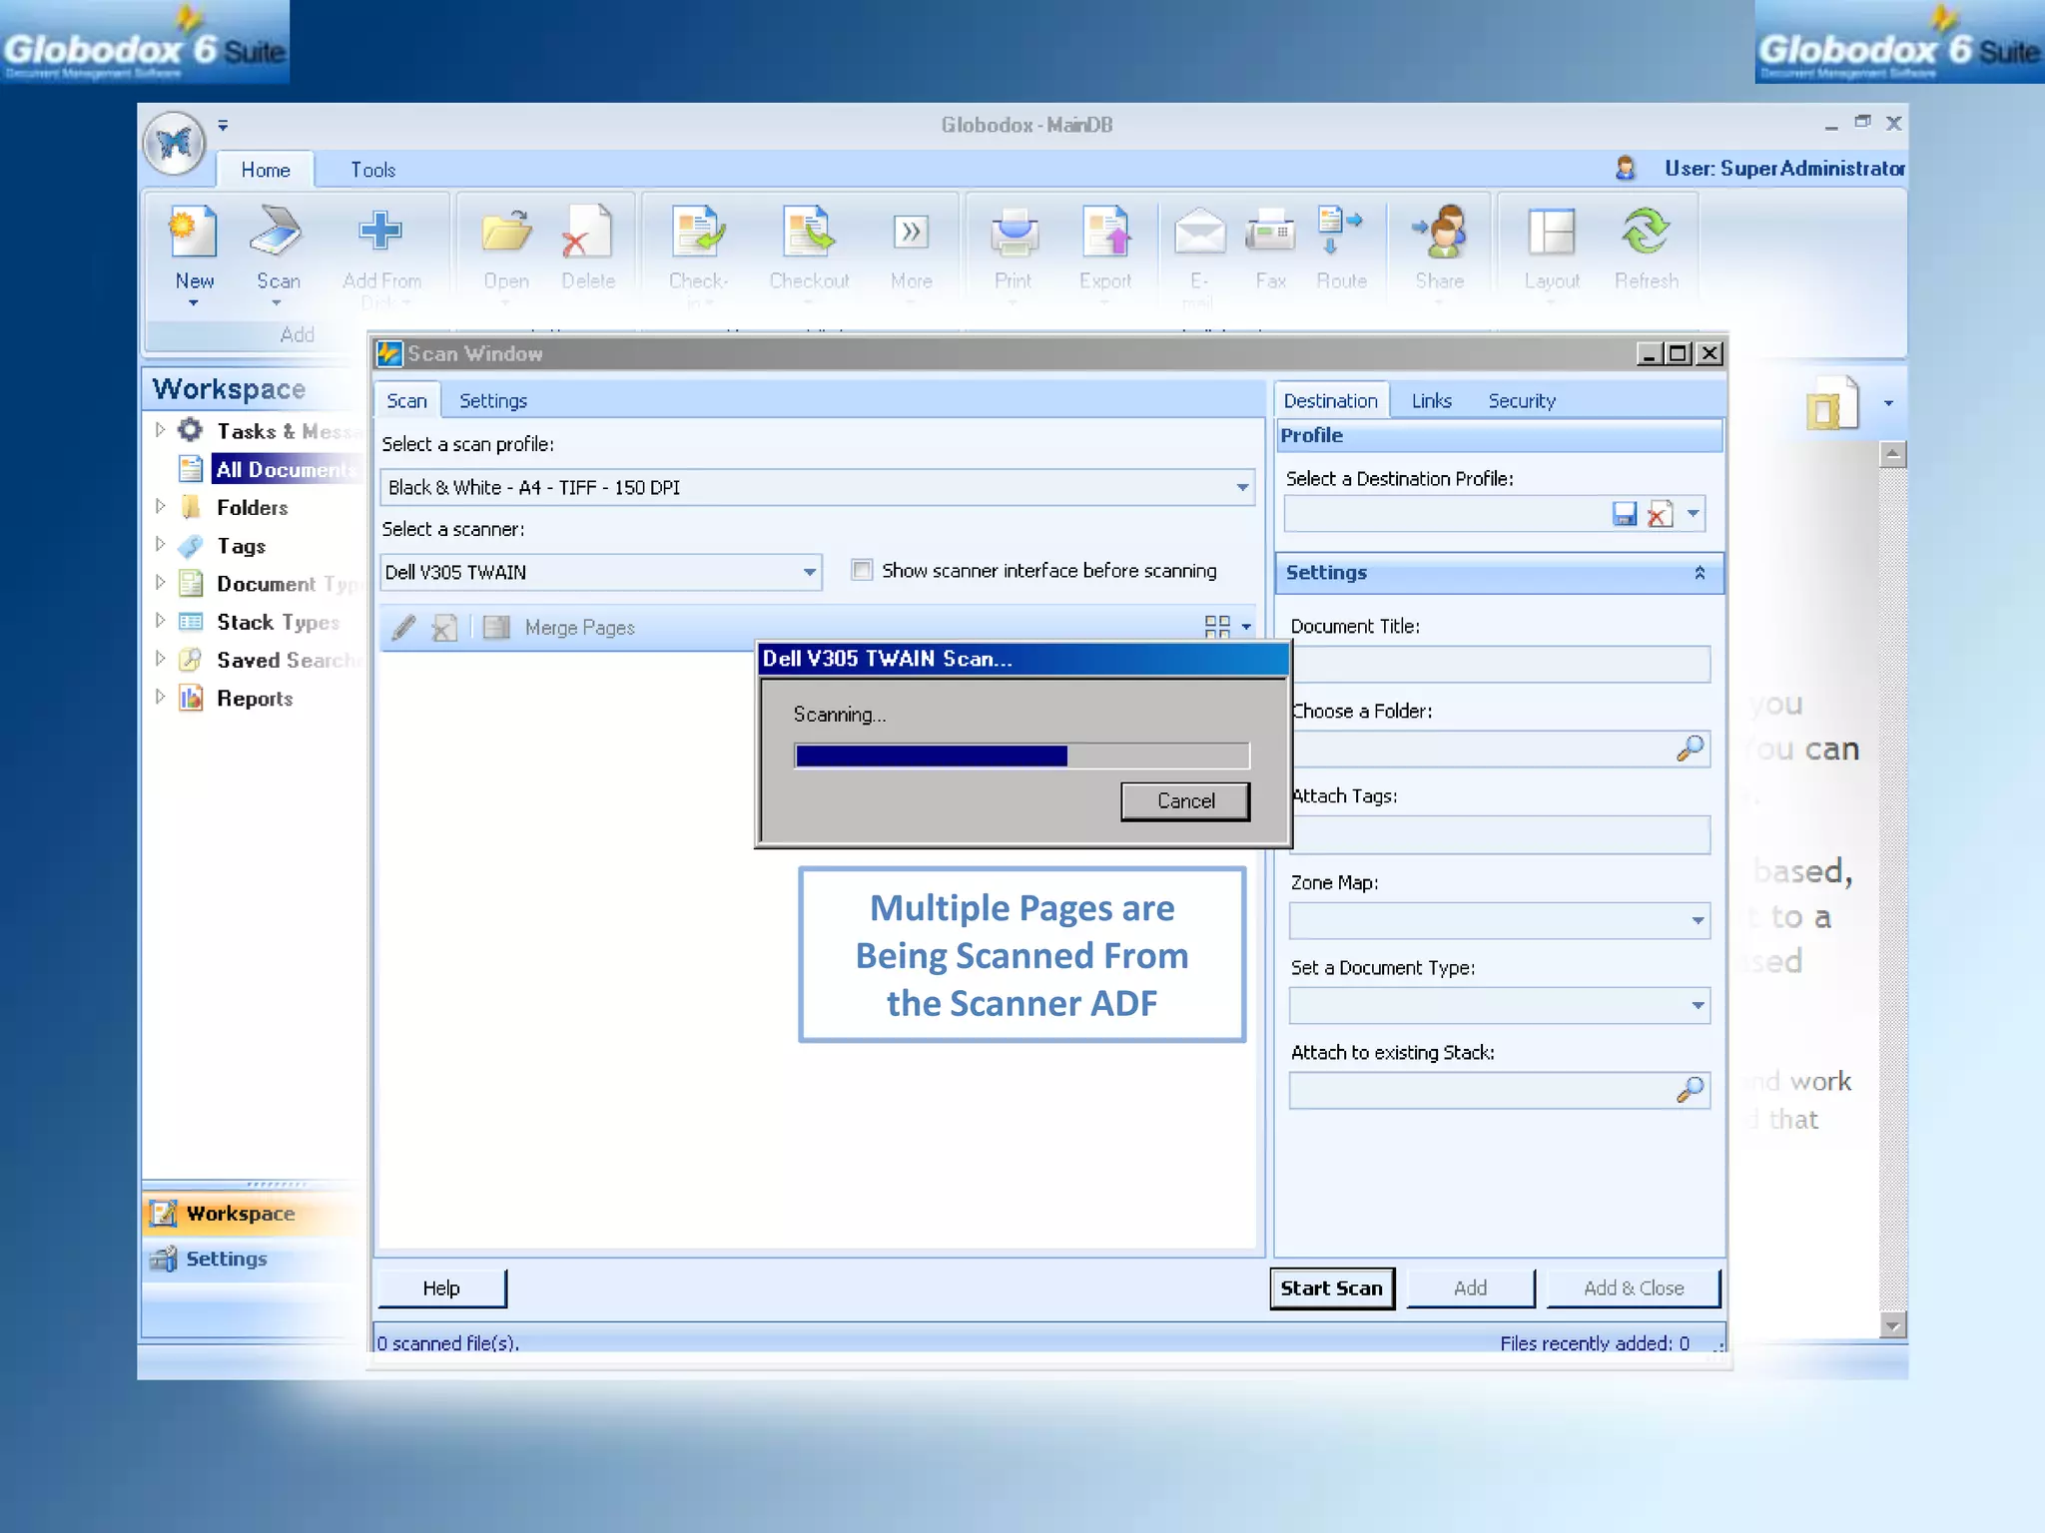The width and height of the screenshot is (2045, 1533).
Task: Select the Settings tab in Scan Window
Action: [x=493, y=400]
